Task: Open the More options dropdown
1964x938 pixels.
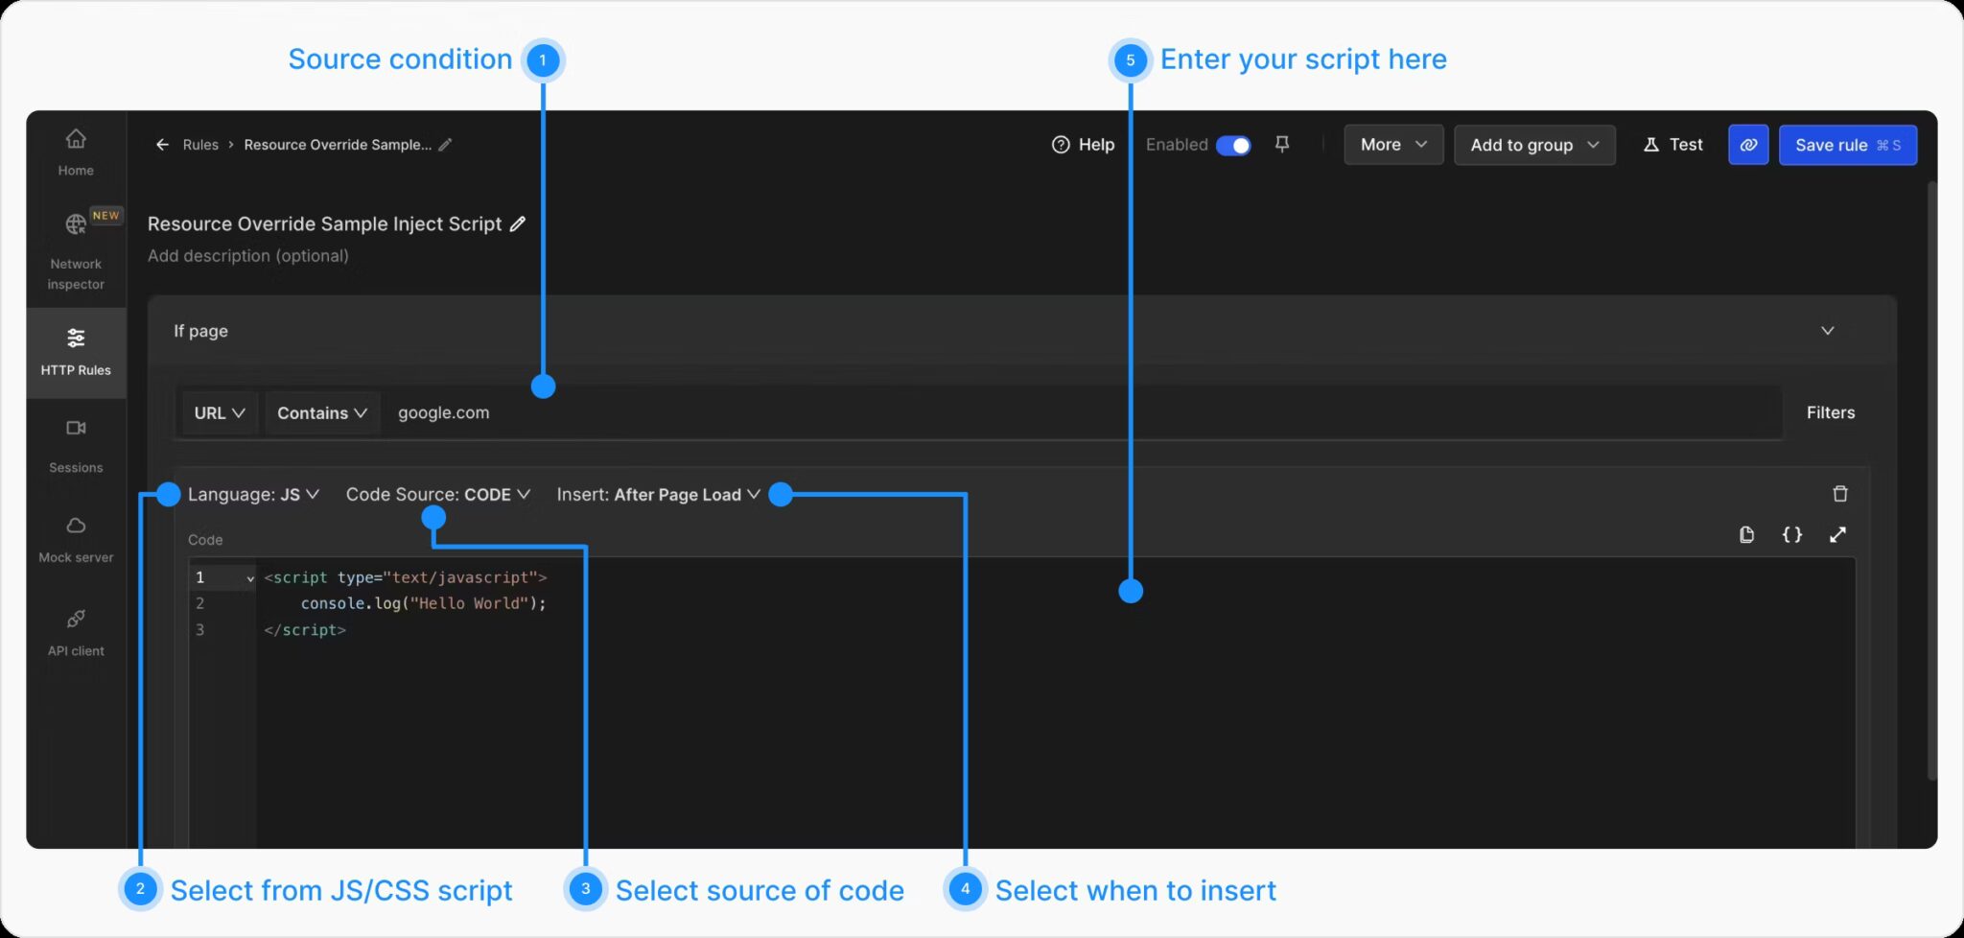Action: coord(1392,145)
